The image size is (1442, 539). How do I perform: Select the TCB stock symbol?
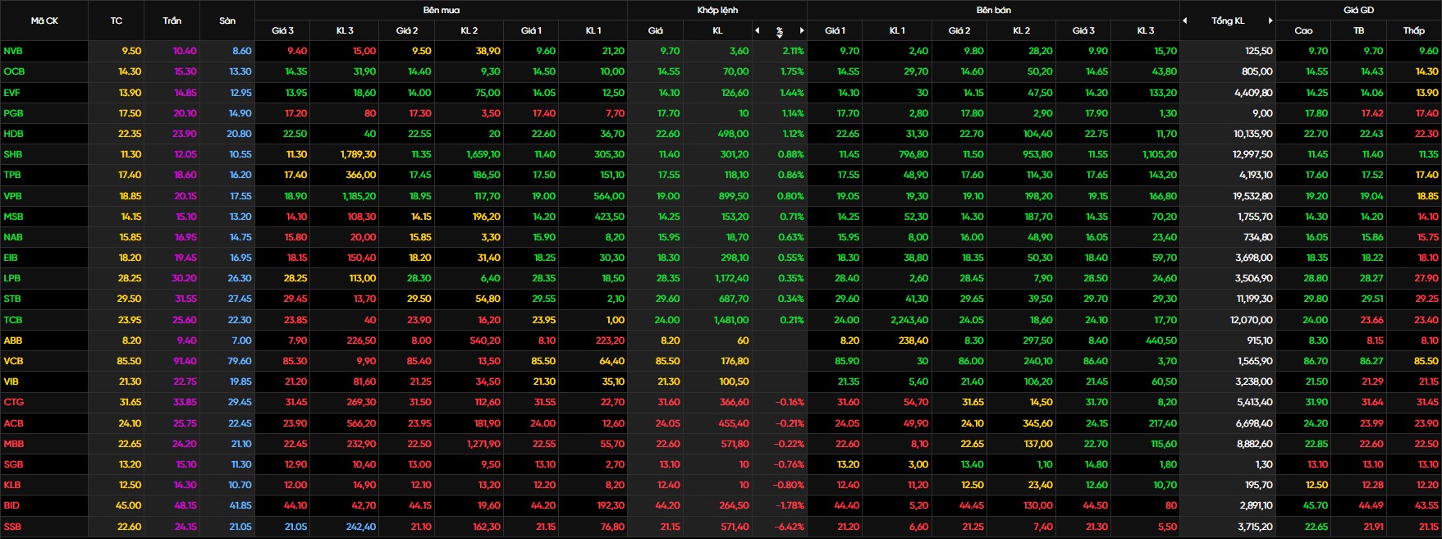(13, 320)
